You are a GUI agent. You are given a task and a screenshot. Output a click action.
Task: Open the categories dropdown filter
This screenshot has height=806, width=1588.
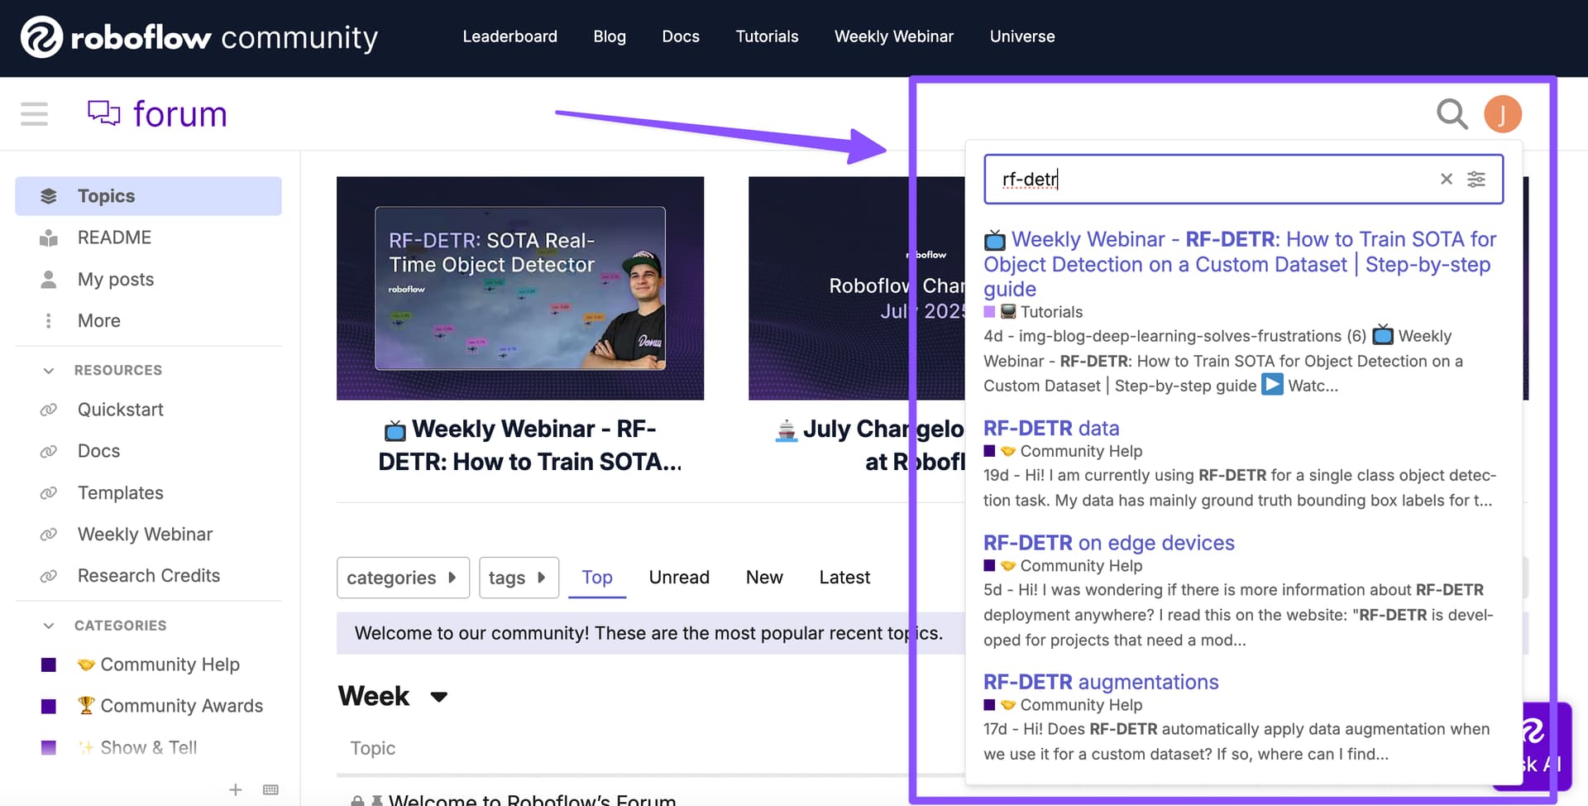pyautogui.click(x=403, y=578)
